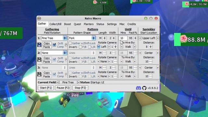Previous sprinkler location arrow beside Upper Left
This screenshot has height=117, width=208.
(140, 38)
